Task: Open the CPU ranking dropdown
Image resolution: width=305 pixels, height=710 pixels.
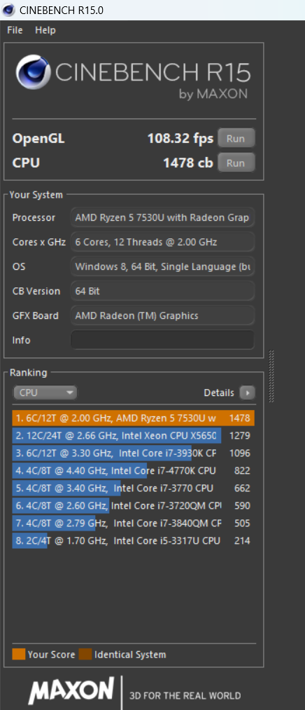Action: pyautogui.click(x=45, y=392)
